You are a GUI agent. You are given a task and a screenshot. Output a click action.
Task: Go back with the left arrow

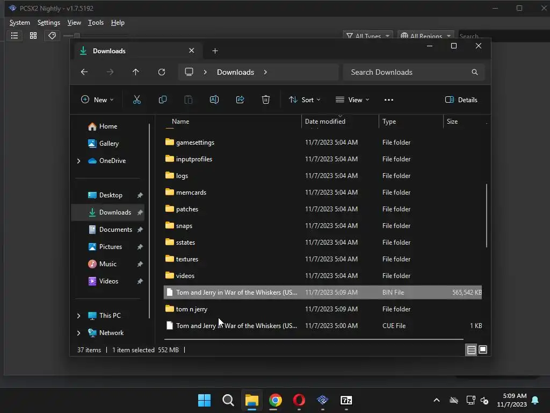click(84, 72)
